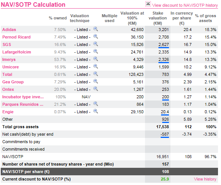Click the NAV/SOTP value 16,951

tap(163, 157)
